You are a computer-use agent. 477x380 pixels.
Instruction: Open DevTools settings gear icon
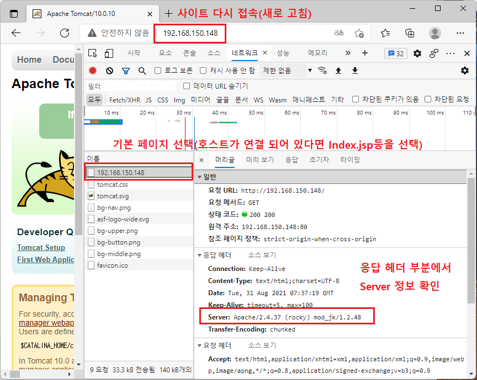(417, 53)
